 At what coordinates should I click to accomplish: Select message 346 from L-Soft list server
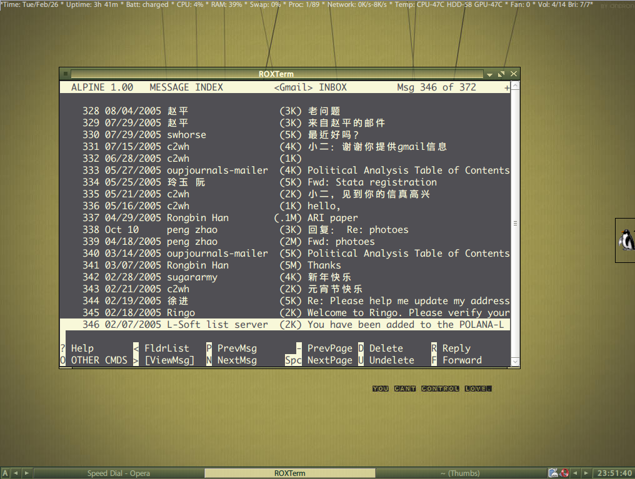[285, 325]
